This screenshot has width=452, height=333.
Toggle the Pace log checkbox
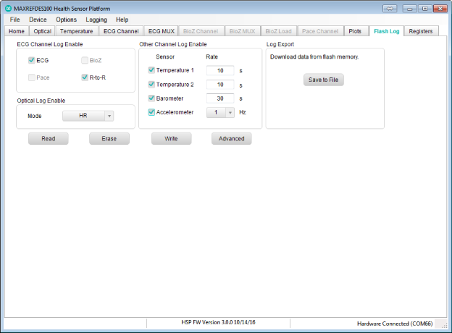pyautogui.click(x=31, y=77)
